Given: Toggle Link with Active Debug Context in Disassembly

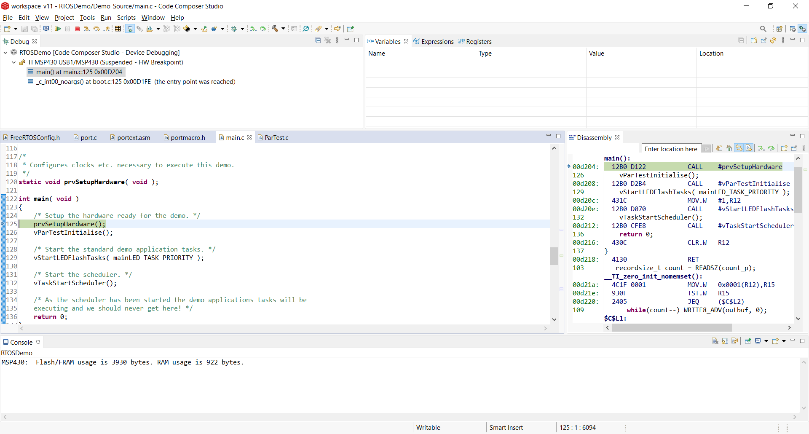Looking at the screenshot, I should pyautogui.click(x=739, y=148).
